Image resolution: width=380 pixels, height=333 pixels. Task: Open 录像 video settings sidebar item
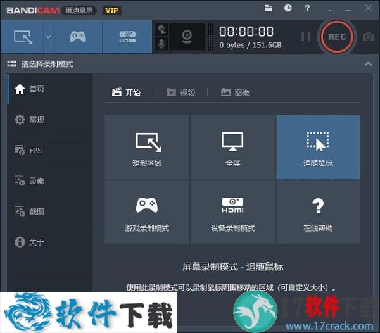tap(49, 180)
